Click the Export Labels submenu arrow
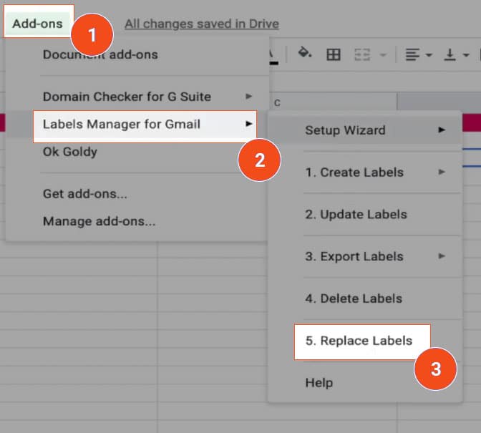The image size is (481, 433). (x=442, y=256)
